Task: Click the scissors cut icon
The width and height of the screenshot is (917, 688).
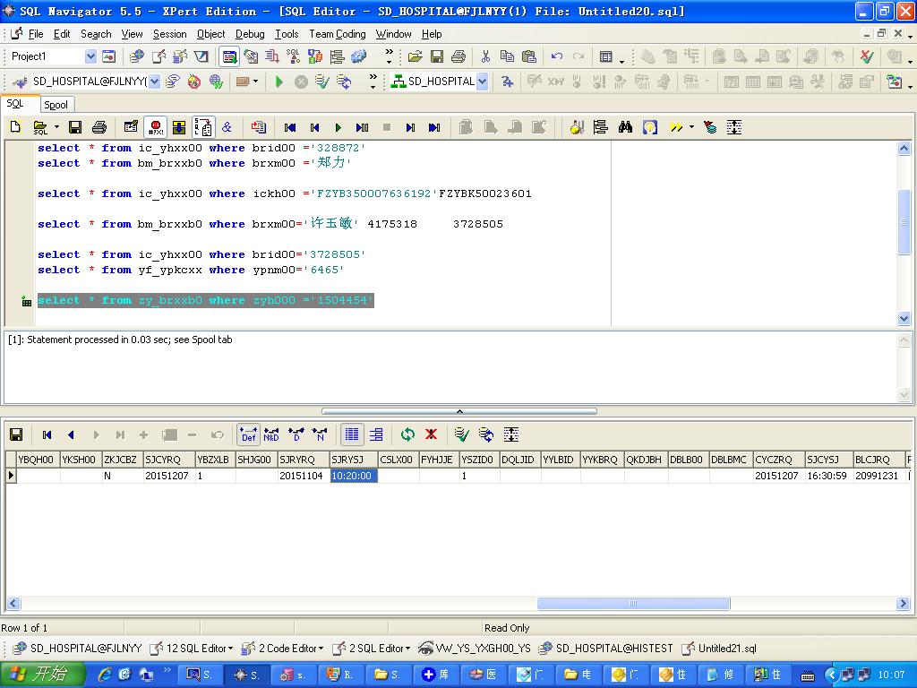Action: (484, 56)
